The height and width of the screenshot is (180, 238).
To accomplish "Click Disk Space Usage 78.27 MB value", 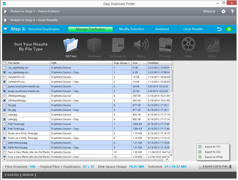I will (137, 167).
